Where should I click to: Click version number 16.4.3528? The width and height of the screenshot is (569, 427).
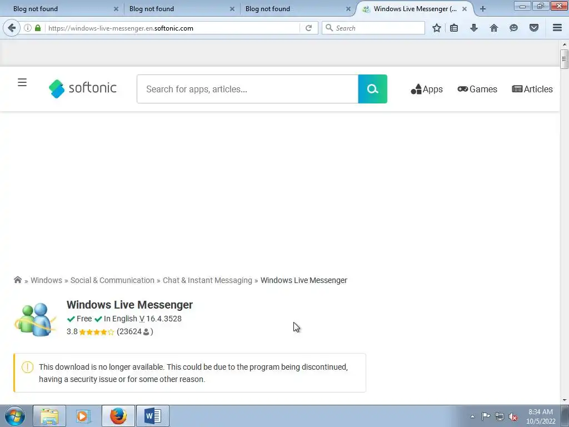(164, 319)
